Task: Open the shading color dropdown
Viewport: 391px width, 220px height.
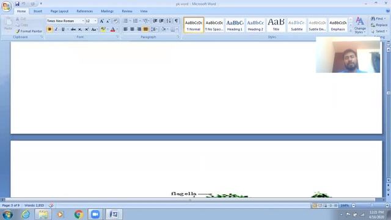Action: (167, 29)
